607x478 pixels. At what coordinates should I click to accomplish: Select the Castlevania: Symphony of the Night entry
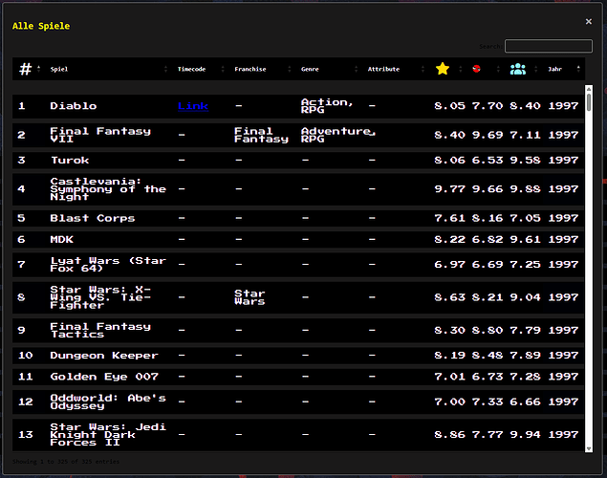tap(107, 188)
